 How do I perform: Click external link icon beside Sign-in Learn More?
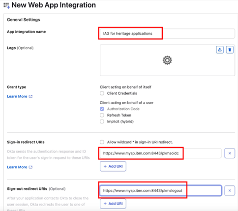[x=30, y=167]
